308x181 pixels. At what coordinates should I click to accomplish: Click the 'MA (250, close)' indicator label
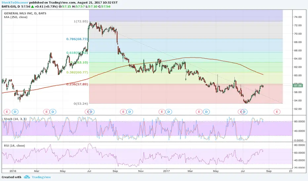[16, 17]
